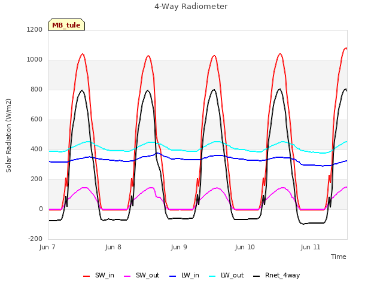Click the blue LW_in legend swatch

[x=172, y=276]
